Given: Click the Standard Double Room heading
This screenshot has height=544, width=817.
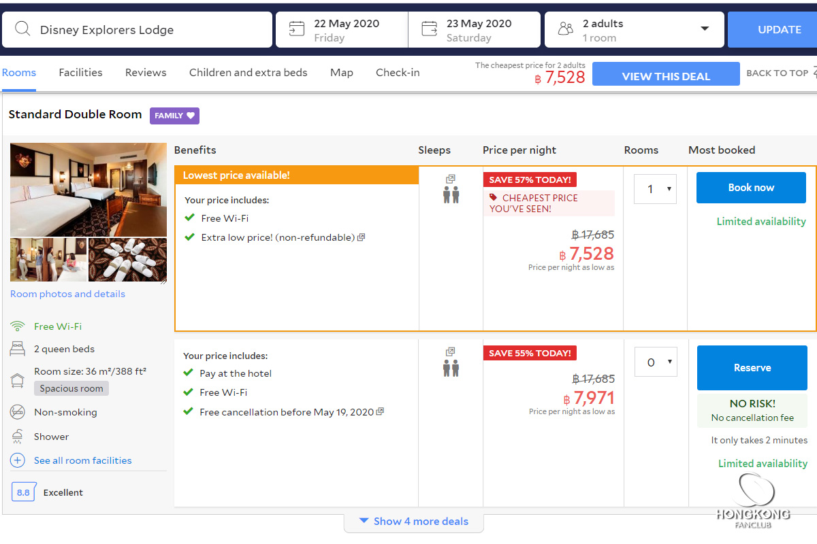Looking at the screenshot, I should click(x=75, y=114).
